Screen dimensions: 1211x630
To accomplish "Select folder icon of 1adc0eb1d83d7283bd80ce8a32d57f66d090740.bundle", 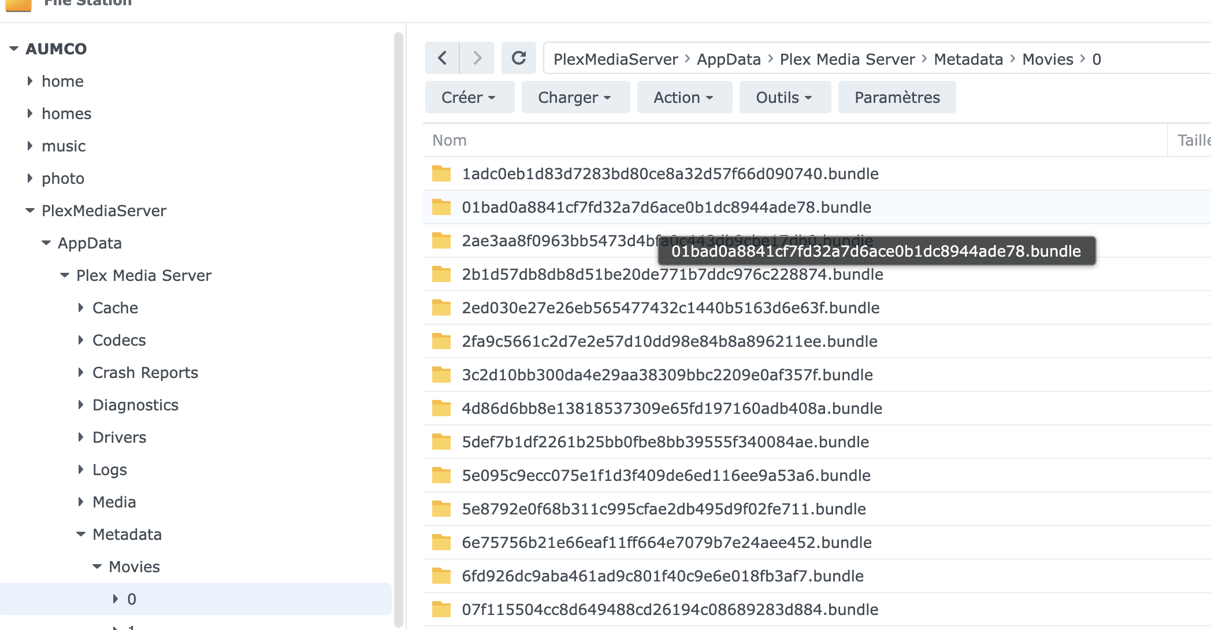I will coord(441,173).
